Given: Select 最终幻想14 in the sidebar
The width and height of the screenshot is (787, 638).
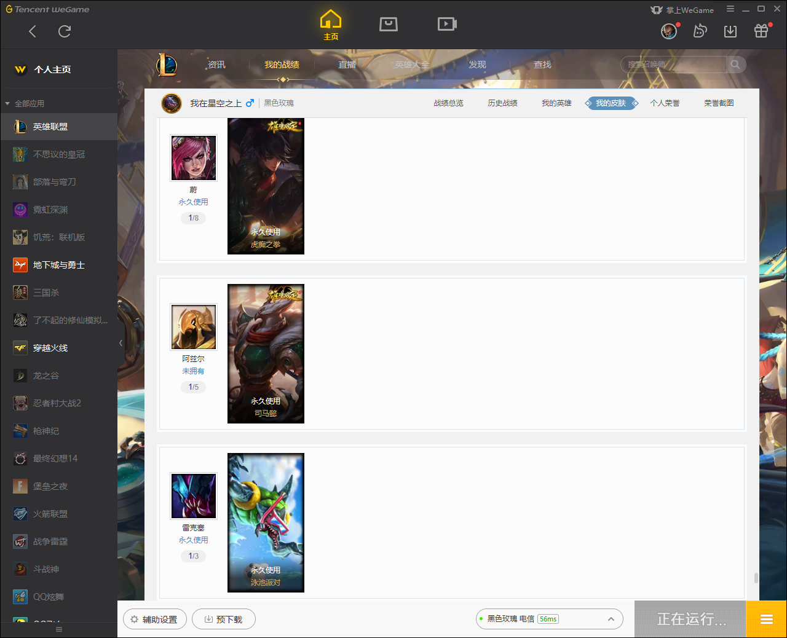Looking at the screenshot, I should (x=58, y=459).
